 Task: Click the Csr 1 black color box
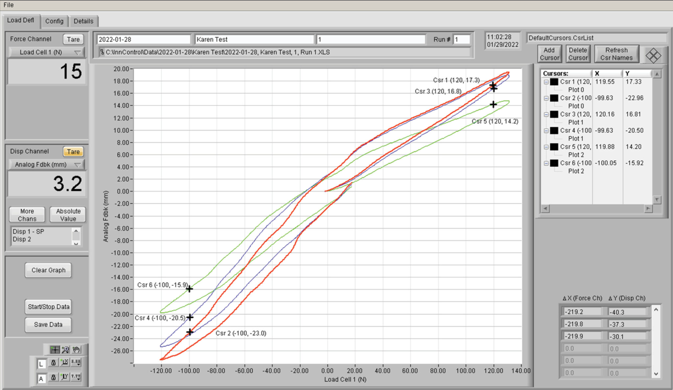pos(554,82)
